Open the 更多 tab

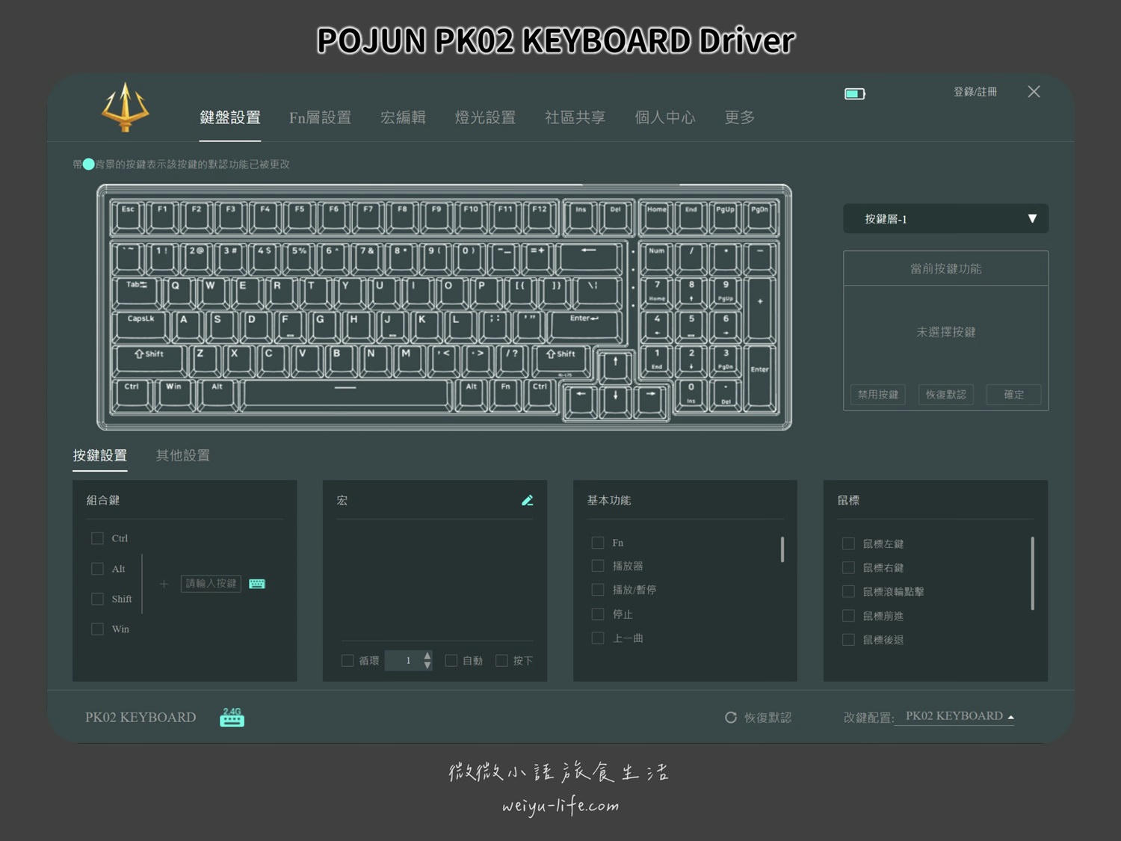tap(739, 117)
